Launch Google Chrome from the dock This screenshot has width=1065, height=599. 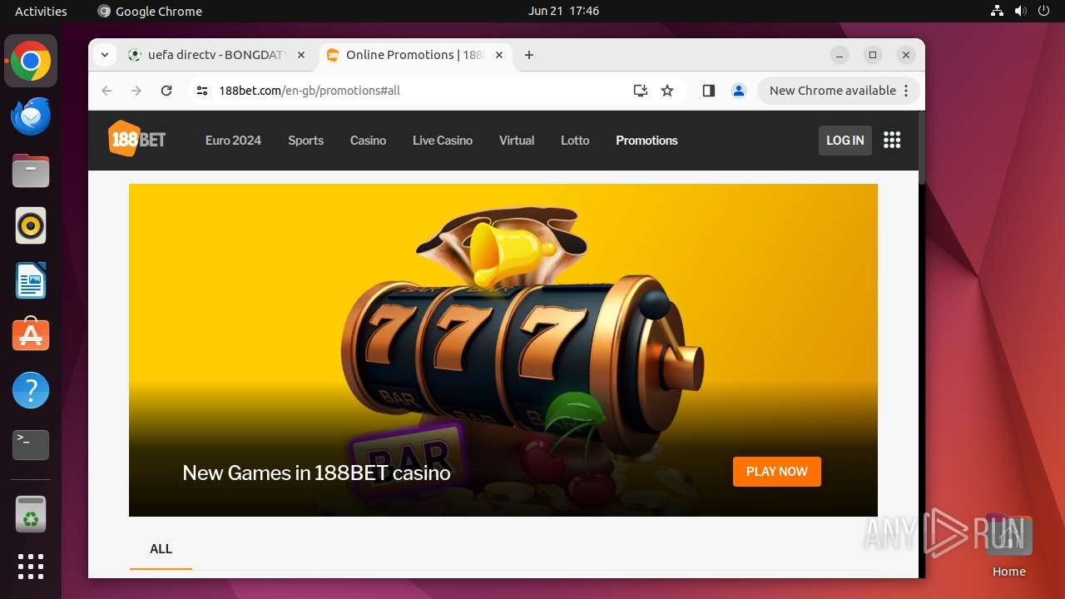[x=31, y=62]
